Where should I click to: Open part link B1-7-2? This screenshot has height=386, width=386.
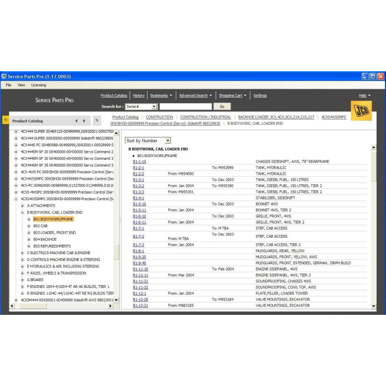[x=138, y=237]
